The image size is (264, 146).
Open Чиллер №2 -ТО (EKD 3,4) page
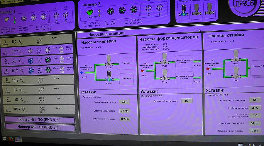click(x=40, y=127)
